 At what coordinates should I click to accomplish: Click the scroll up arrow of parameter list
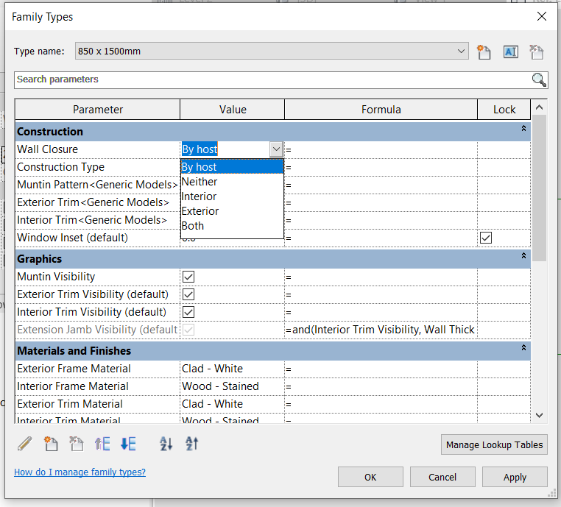tap(539, 107)
